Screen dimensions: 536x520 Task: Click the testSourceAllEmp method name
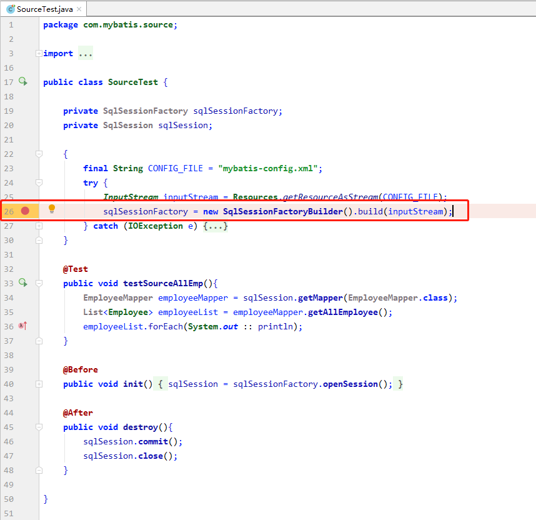click(x=163, y=283)
